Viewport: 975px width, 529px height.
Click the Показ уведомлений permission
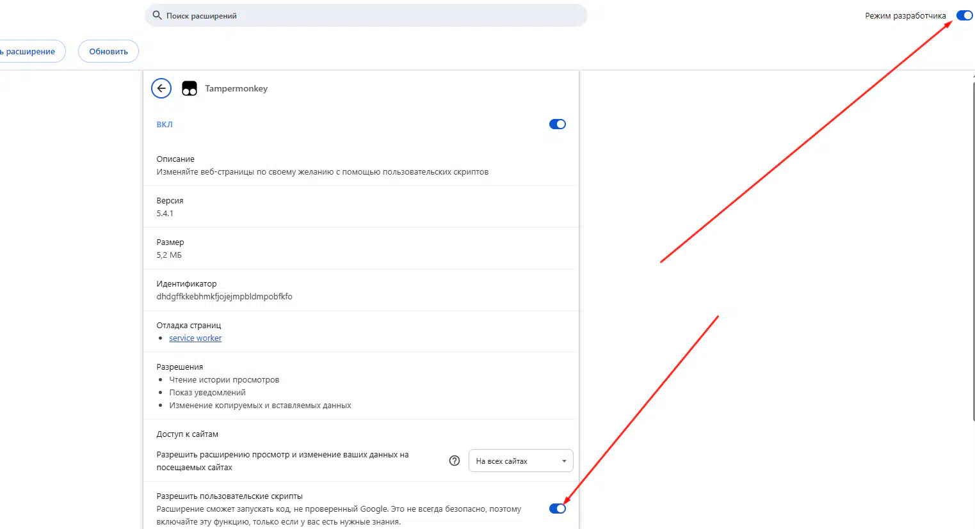[207, 392]
